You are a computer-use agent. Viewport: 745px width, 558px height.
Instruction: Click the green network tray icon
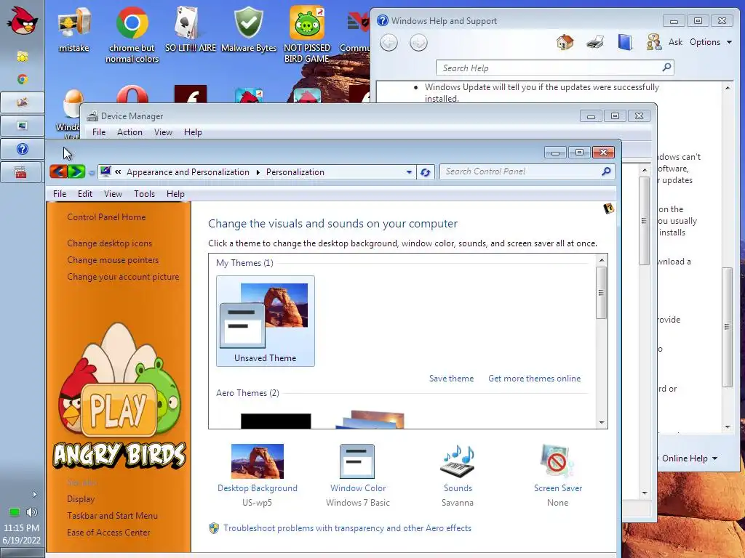(x=15, y=512)
